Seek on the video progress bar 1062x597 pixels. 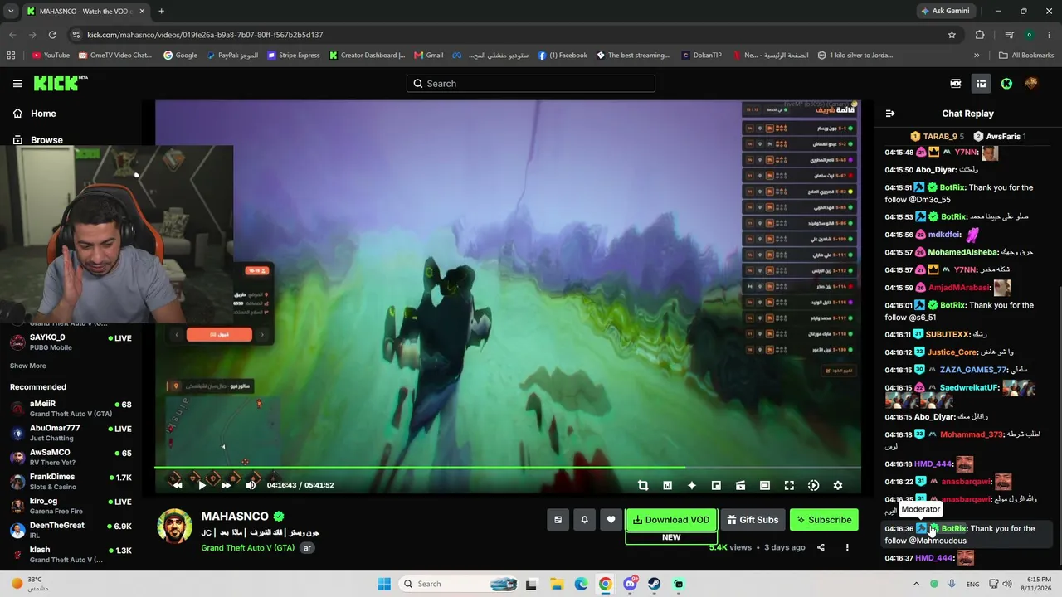point(508,468)
